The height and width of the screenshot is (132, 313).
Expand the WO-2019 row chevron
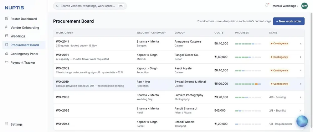click(300, 84)
